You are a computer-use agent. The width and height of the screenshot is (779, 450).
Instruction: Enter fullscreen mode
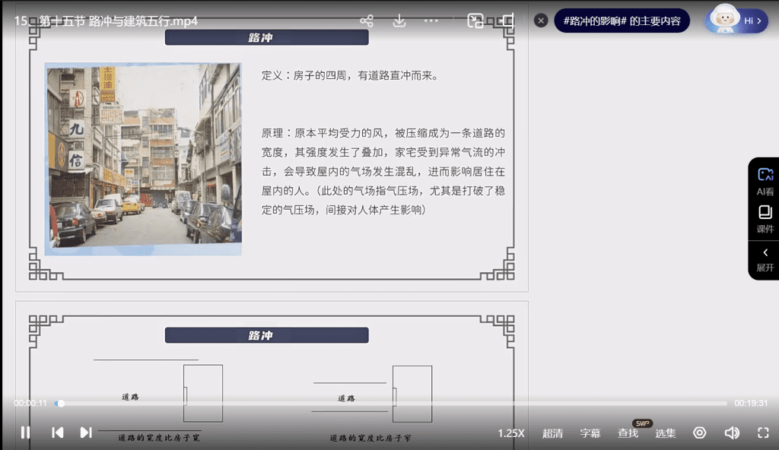click(x=763, y=433)
